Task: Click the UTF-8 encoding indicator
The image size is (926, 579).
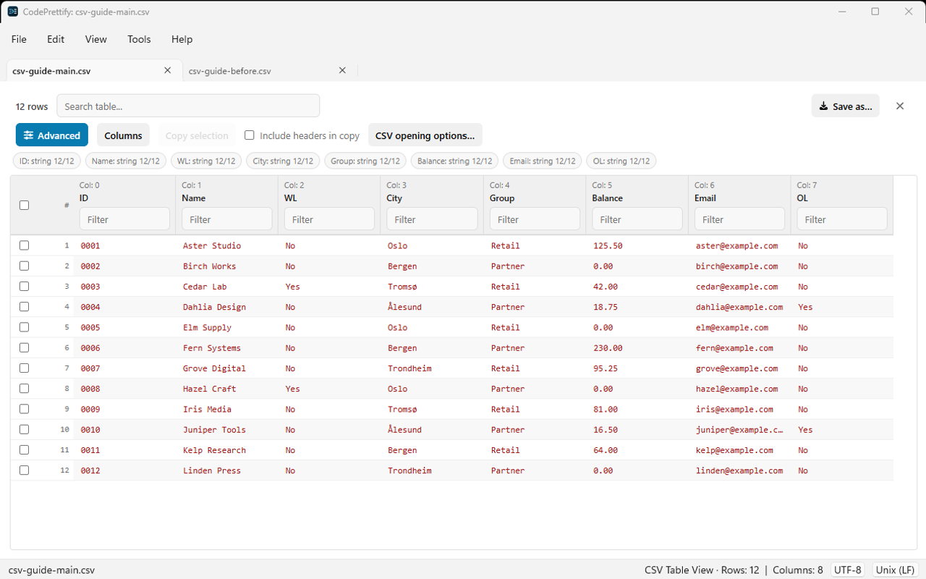Action: (x=848, y=570)
